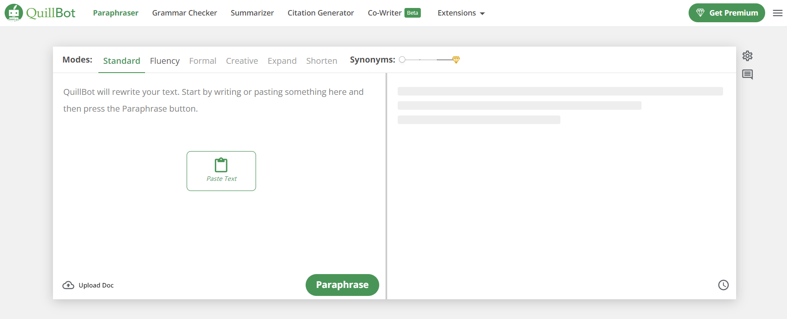Select the Creative mode tab

[242, 61]
